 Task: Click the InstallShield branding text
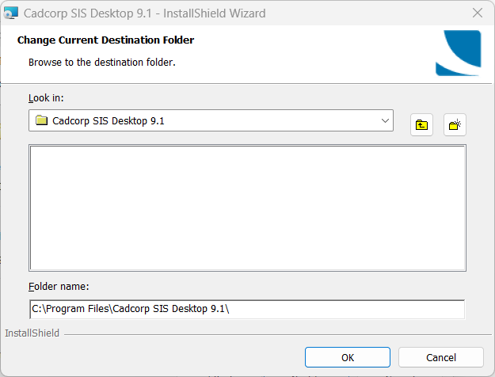tap(32, 333)
